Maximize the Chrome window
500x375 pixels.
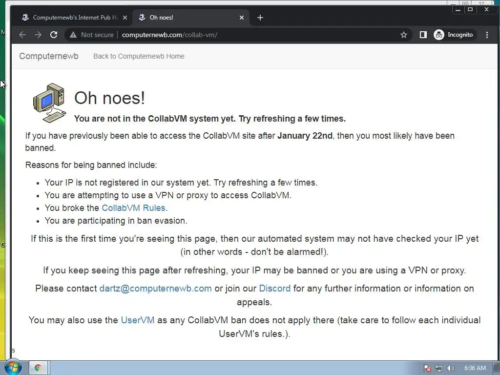tap(470, 10)
